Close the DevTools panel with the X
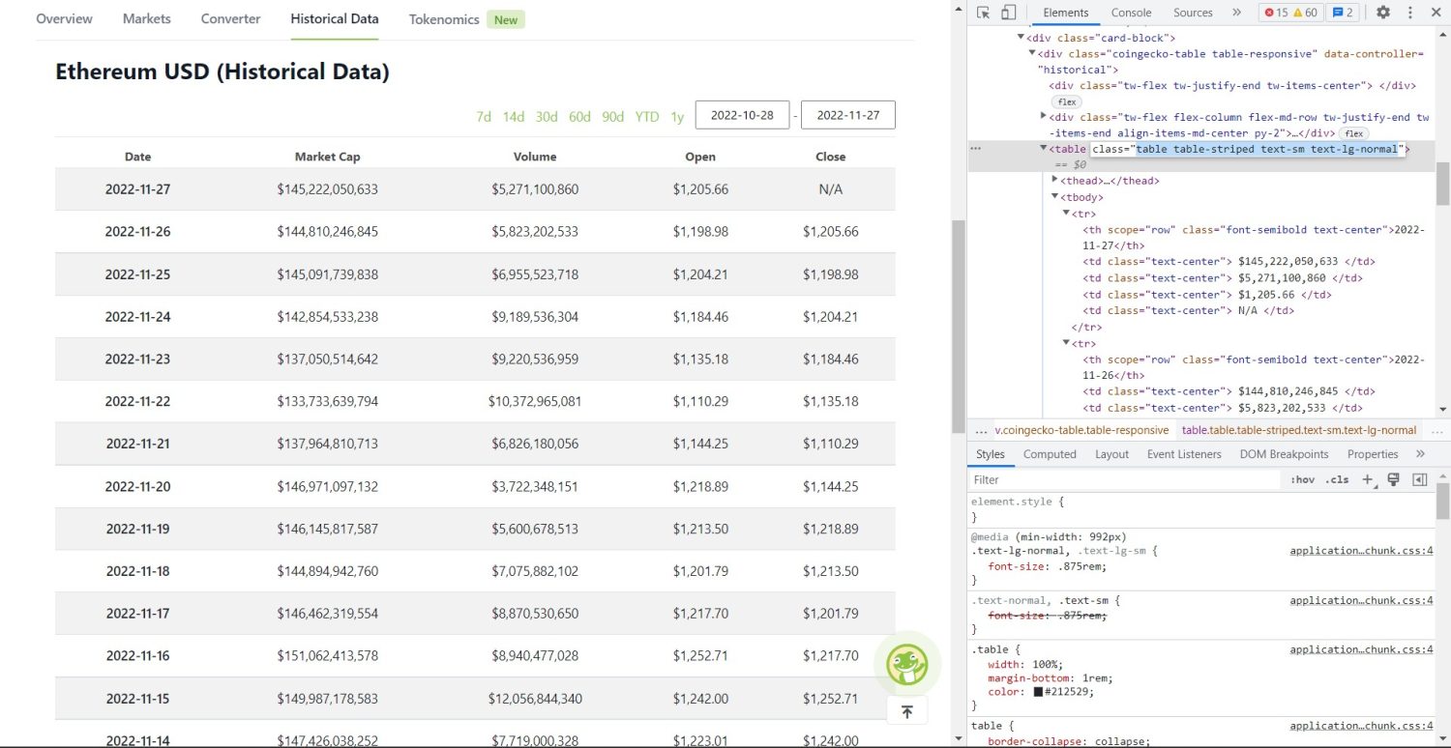Screen dimensions: 1451x748 (1435, 13)
